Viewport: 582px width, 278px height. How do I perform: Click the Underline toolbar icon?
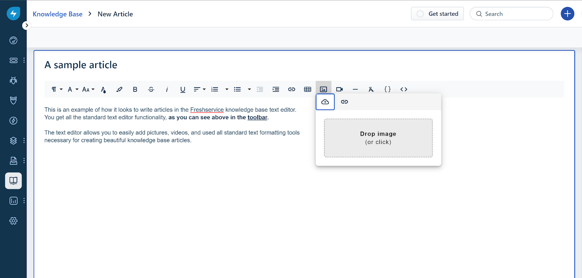(x=183, y=89)
